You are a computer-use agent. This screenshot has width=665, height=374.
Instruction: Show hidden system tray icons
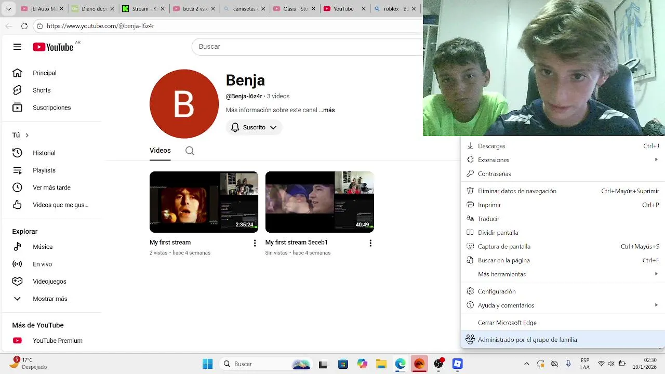[x=527, y=364]
